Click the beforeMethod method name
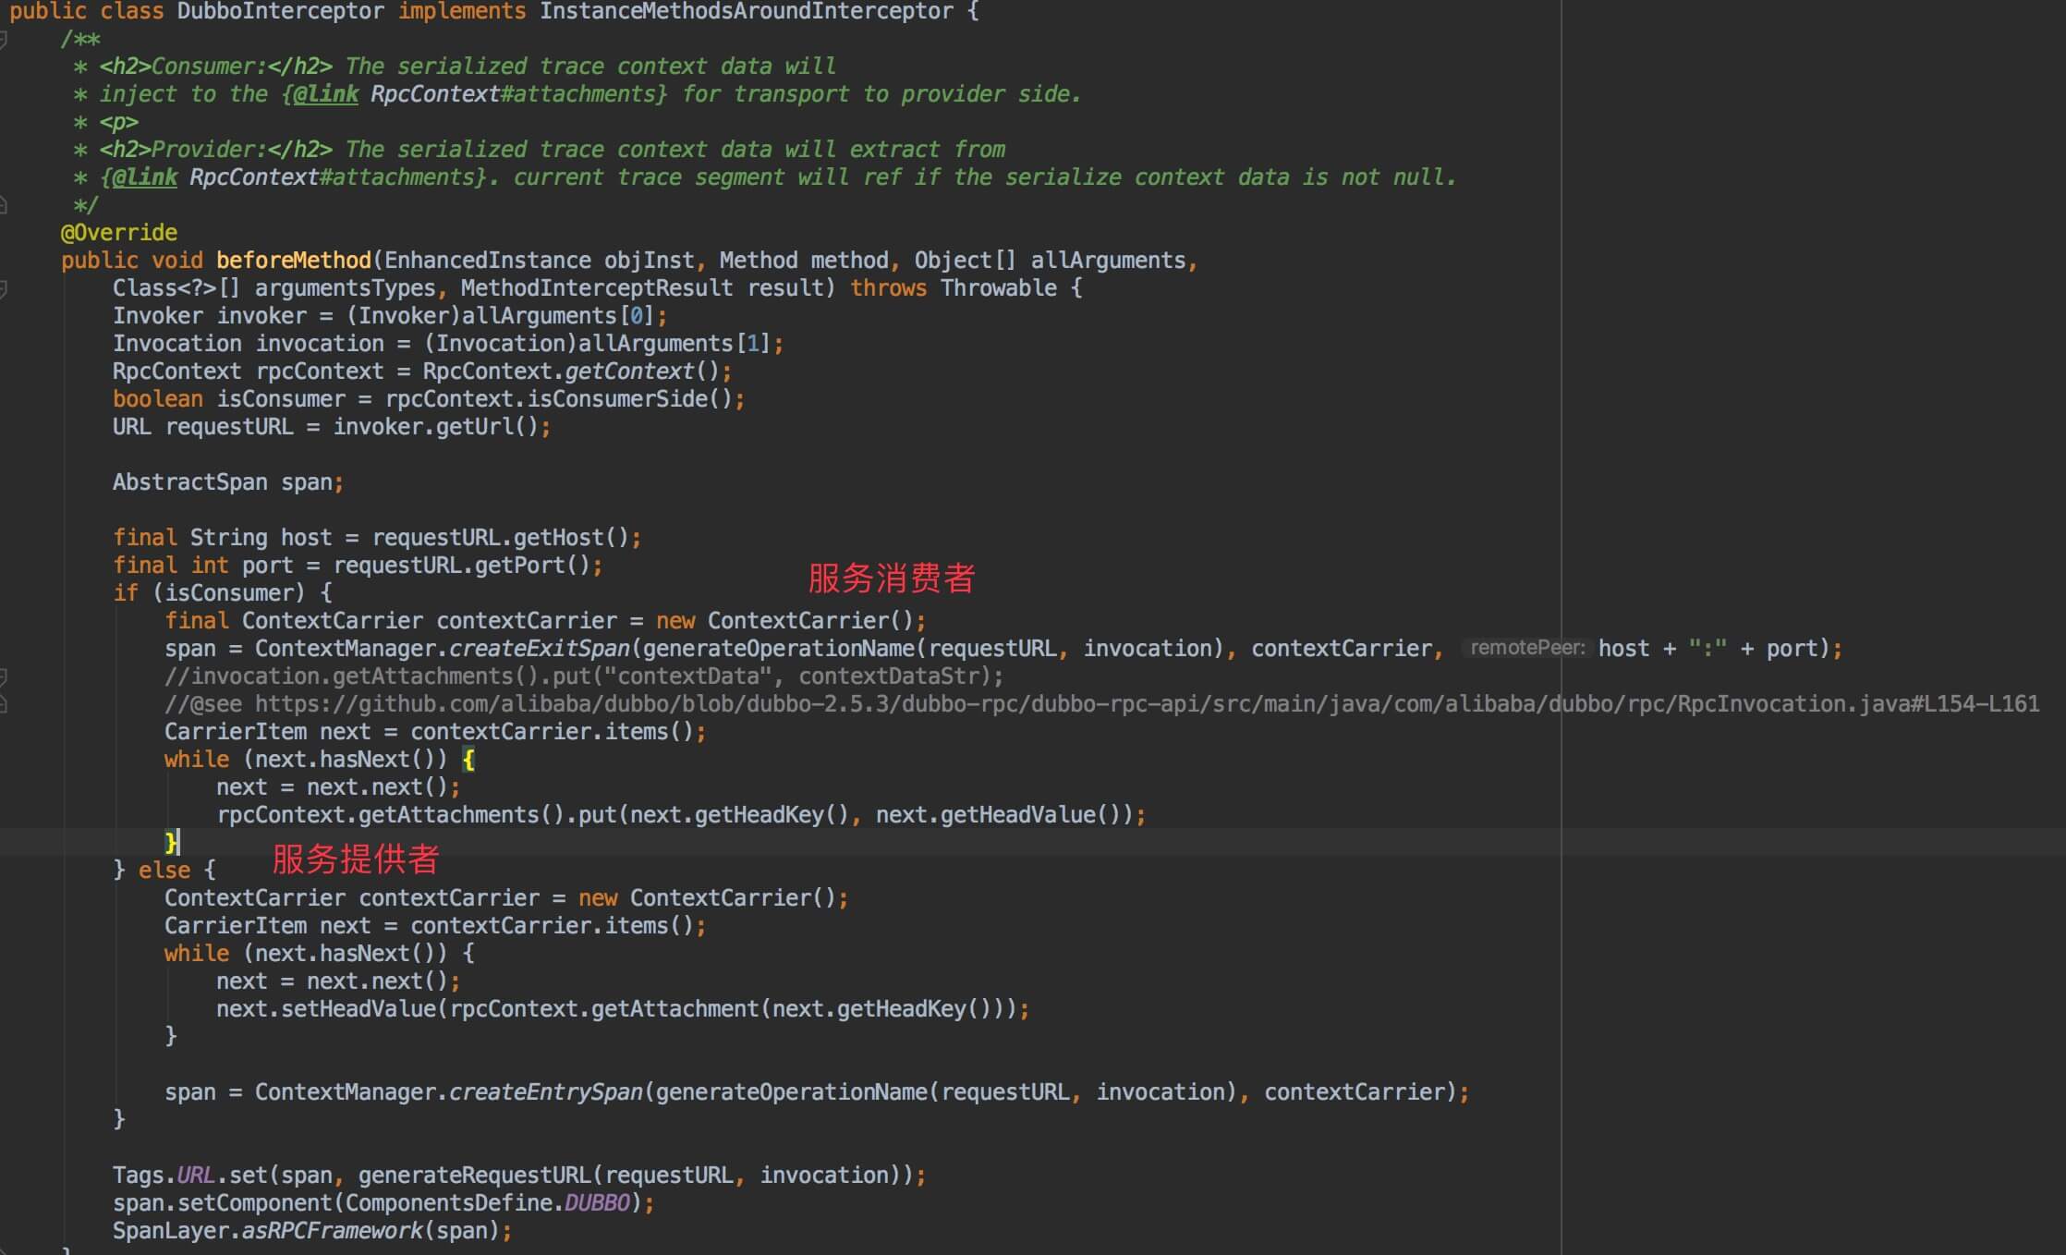This screenshot has width=2066, height=1255. (293, 261)
